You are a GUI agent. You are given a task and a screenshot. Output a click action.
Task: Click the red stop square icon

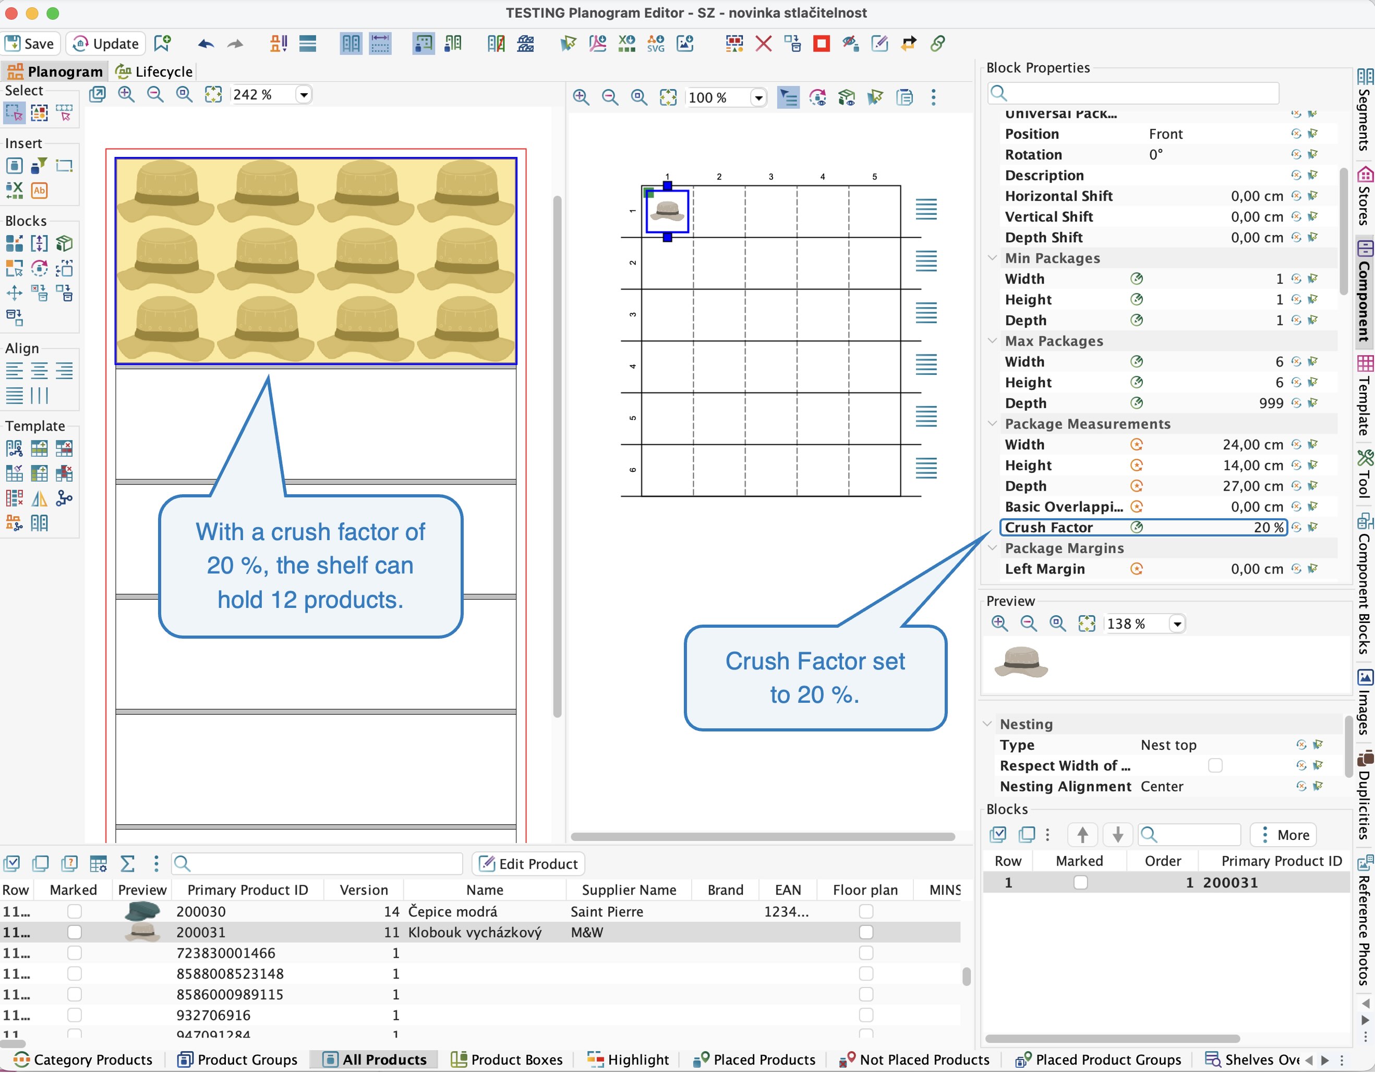[822, 43]
